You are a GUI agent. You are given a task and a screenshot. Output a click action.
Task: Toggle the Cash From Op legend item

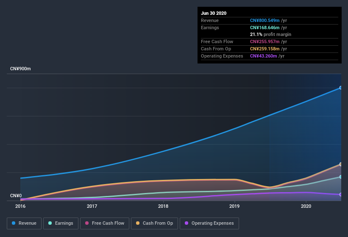coord(154,223)
